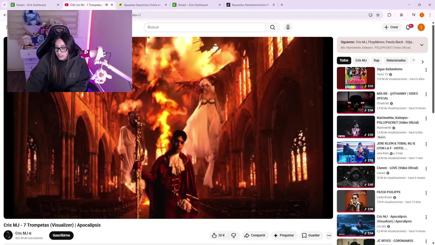Open the Clarent LOVE thumbnail
This screenshot has height=245, width=435.
point(356,177)
